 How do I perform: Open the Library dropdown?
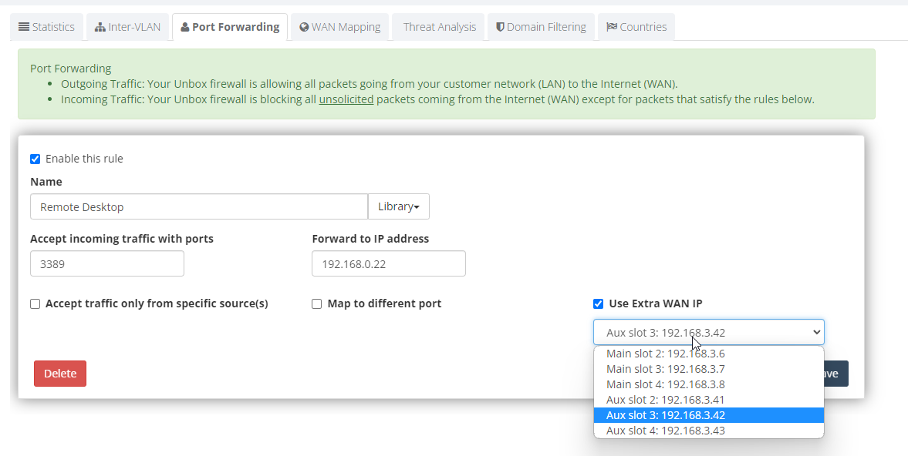click(x=398, y=206)
